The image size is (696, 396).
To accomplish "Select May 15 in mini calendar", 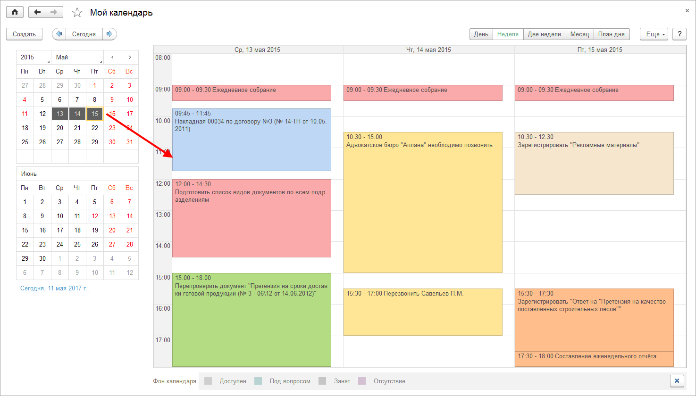I will click(x=95, y=114).
